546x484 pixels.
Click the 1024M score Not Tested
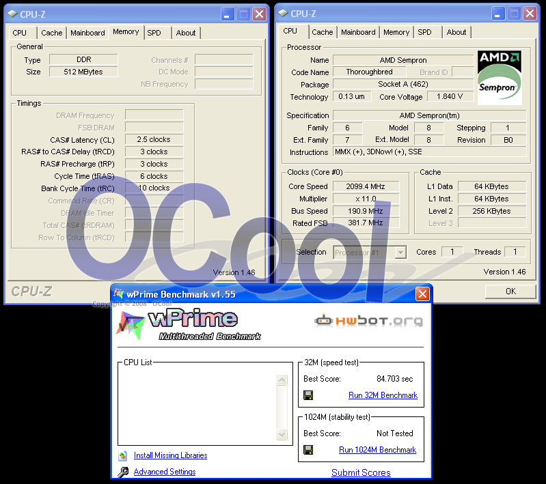(394, 433)
